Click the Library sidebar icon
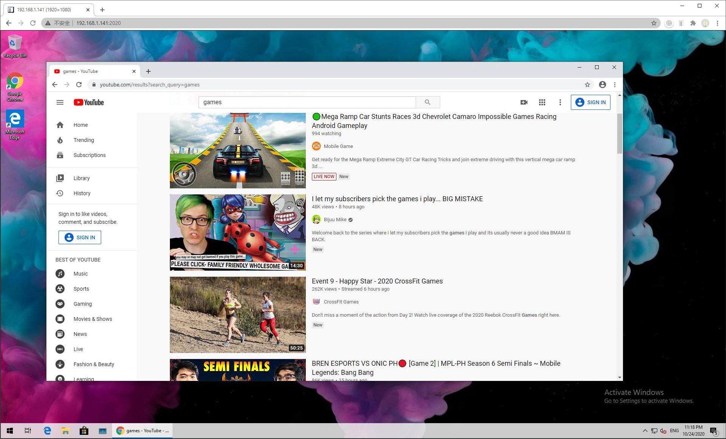Image resolution: width=726 pixels, height=439 pixels. (60, 178)
